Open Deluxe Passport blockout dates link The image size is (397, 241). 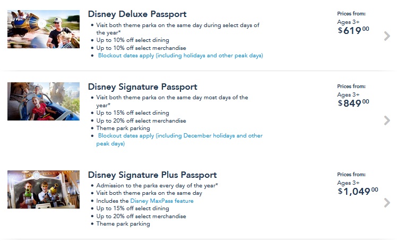click(x=180, y=56)
